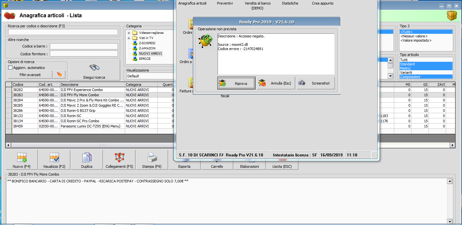
Task: Select EPRICE category
Action: click(145, 59)
